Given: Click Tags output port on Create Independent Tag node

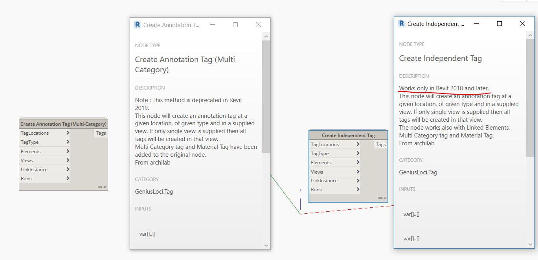Looking at the screenshot, I should pos(380,145).
